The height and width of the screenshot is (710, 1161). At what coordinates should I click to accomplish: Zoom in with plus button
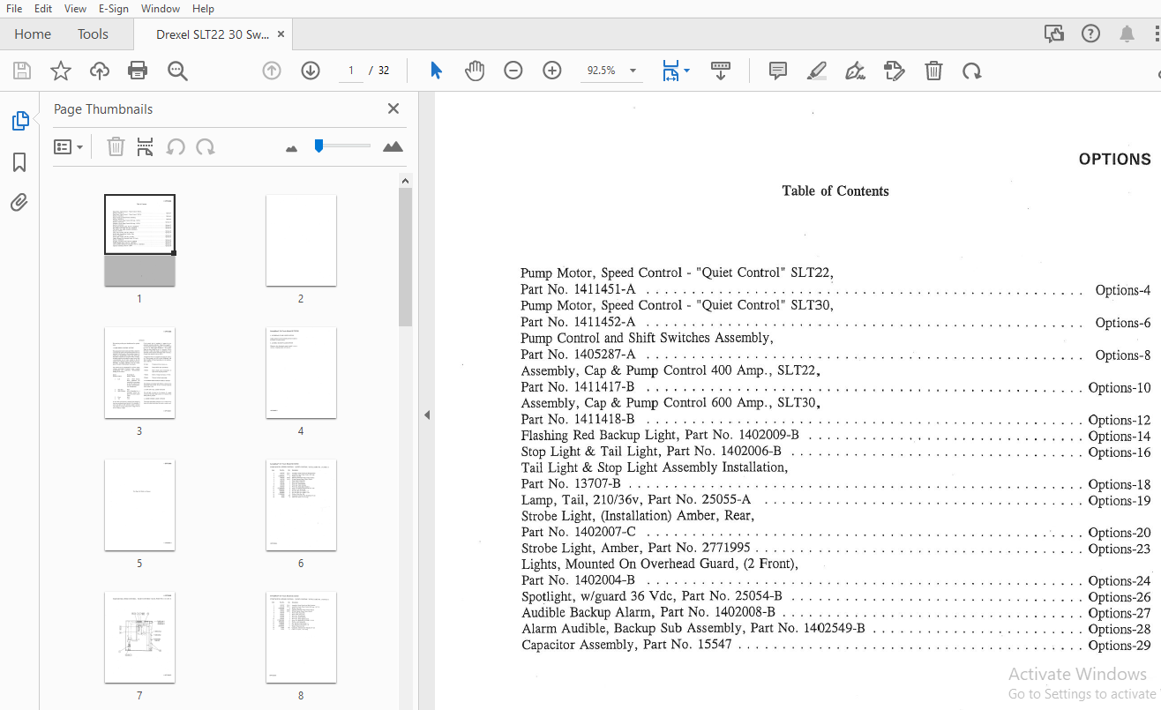click(x=552, y=71)
